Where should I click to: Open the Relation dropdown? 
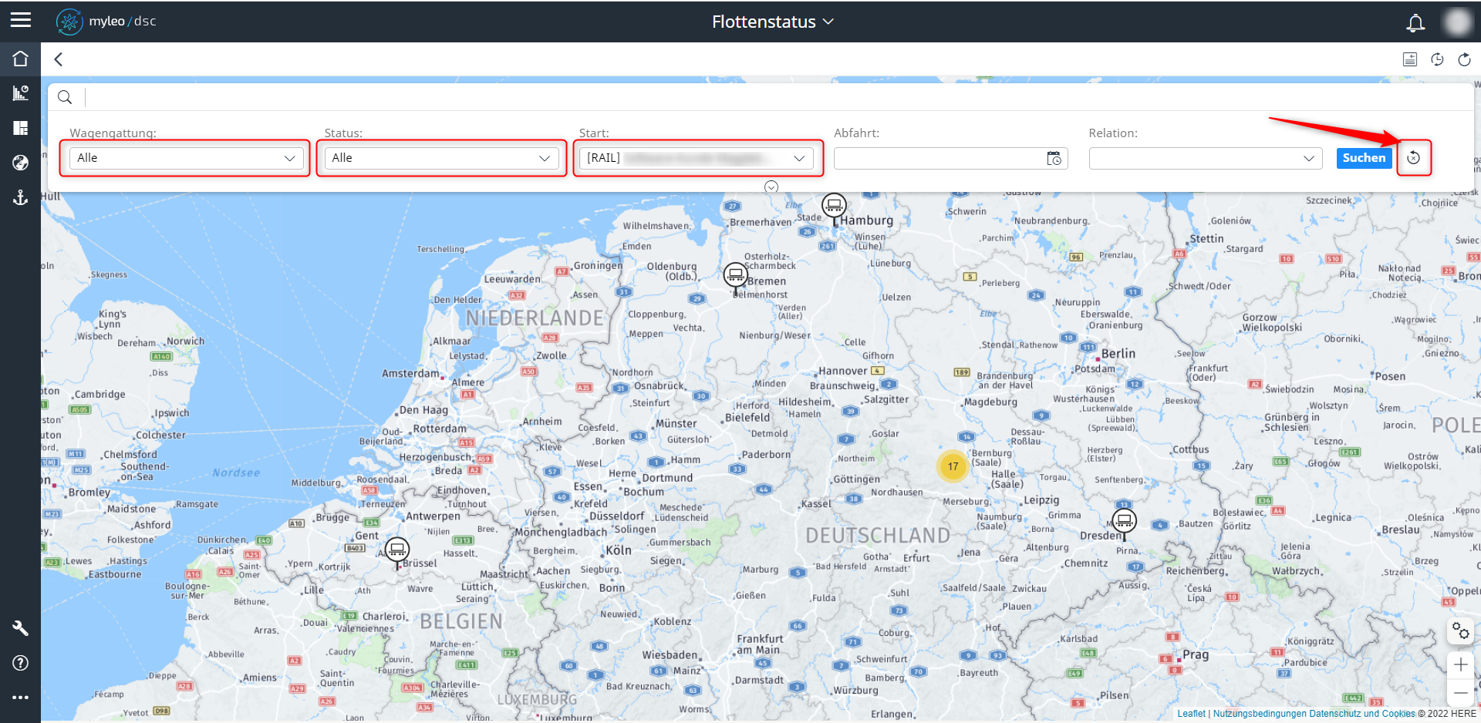click(1206, 158)
